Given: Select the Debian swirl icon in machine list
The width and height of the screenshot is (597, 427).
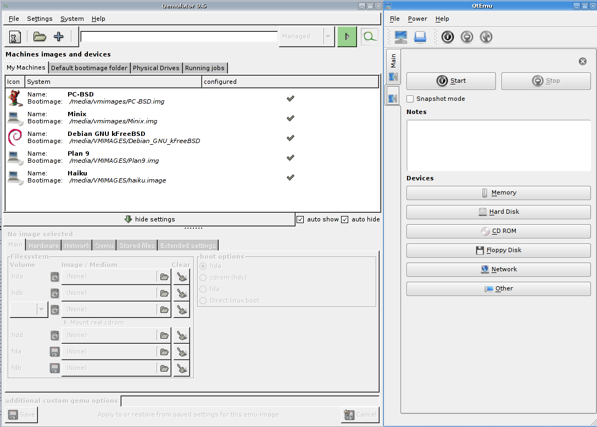Looking at the screenshot, I should [15, 137].
